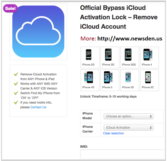
Task: Pick the iPhone 4 model tile
Action: pyautogui.click(x=150, y=57)
